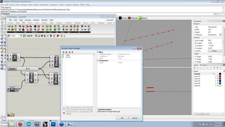The image size is (225, 127).
Task: Open Firefox from the taskbar
Action: (20, 124)
